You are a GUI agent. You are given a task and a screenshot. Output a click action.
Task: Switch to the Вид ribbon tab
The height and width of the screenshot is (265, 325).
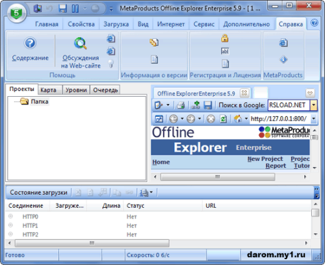143,24
